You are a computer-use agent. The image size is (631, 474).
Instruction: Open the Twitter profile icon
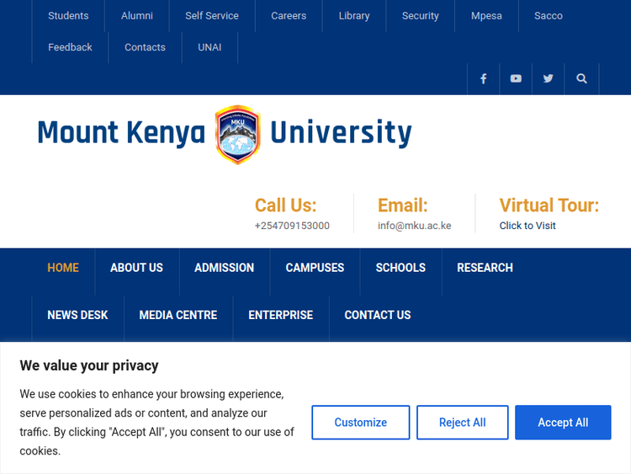(548, 78)
